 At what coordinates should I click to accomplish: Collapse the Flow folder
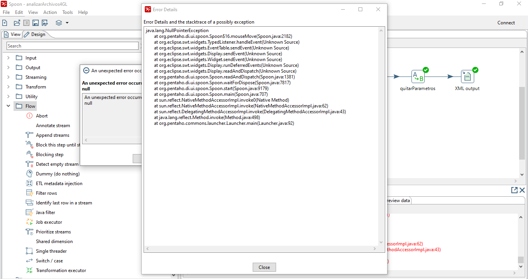(x=9, y=106)
